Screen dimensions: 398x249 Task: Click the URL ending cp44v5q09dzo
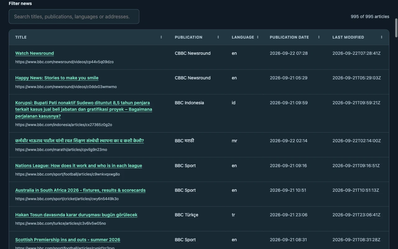64,62
